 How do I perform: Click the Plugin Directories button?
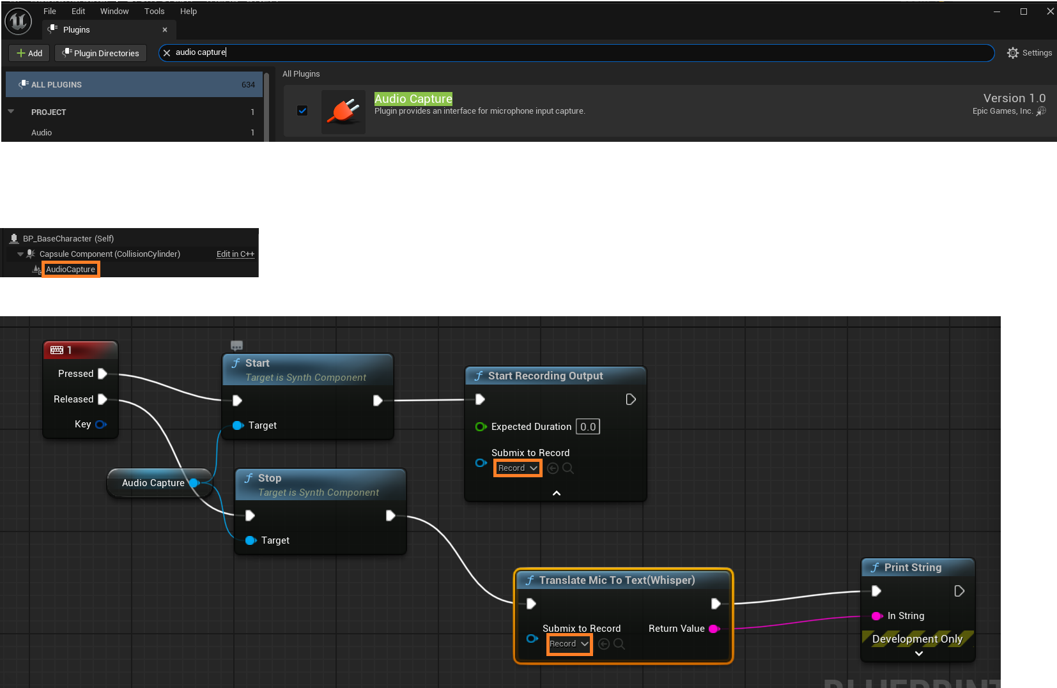coord(100,53)
